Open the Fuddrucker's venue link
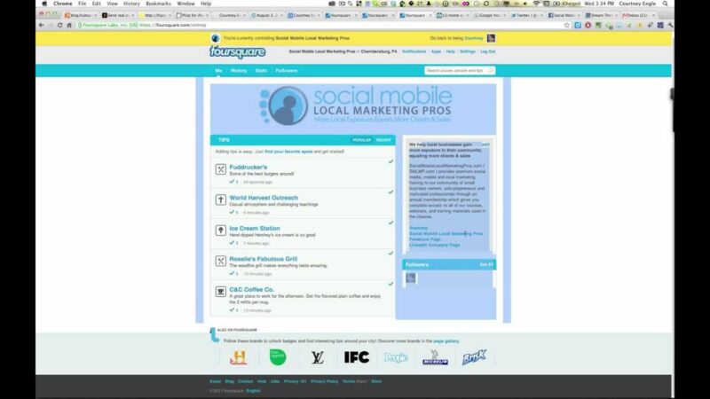The width and height of the screenshot is (710, 399). click(248, 167)
